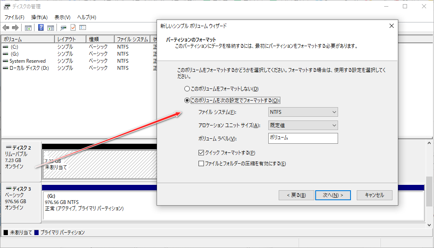Click the キャンセル button in wizard
This screenshot has width=434, height=248.
[375, 195]
